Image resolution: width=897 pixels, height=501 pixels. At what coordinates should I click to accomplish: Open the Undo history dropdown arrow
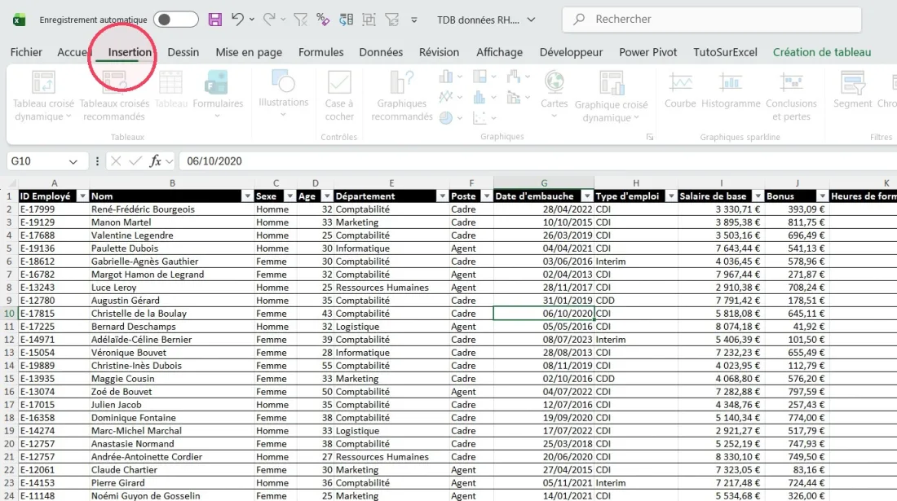252,20
